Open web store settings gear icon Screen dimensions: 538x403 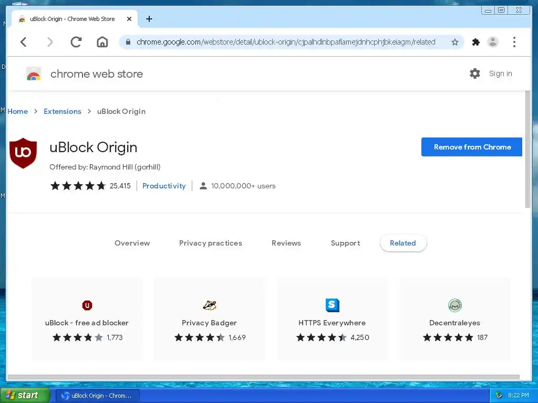point(474,73)
